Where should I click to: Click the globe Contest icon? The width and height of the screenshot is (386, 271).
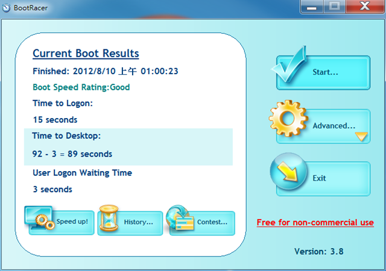(x=180, y=217)
